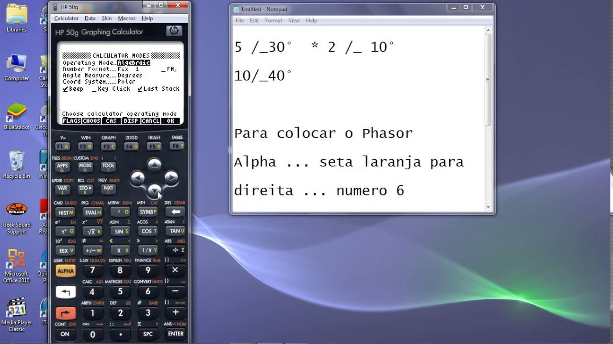Click the F1 A calculator key
The image size is (613, 344).
pyautogui.click(x=62, y=147)
